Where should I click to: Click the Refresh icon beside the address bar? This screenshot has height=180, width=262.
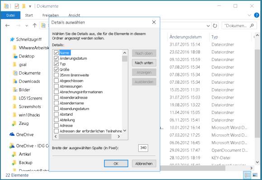tap(215, 26)
